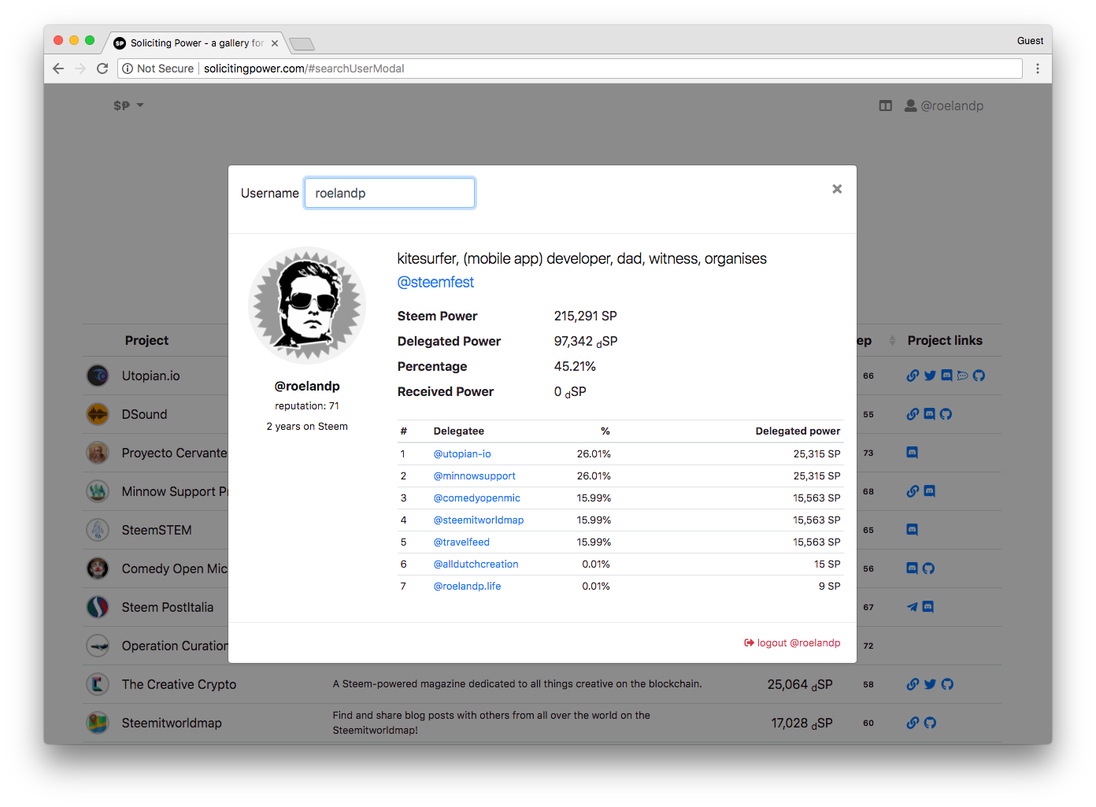Screen dimensions: 1096x807
Task: Open the Chrome three-dot menu
Action: [1038, 68]
